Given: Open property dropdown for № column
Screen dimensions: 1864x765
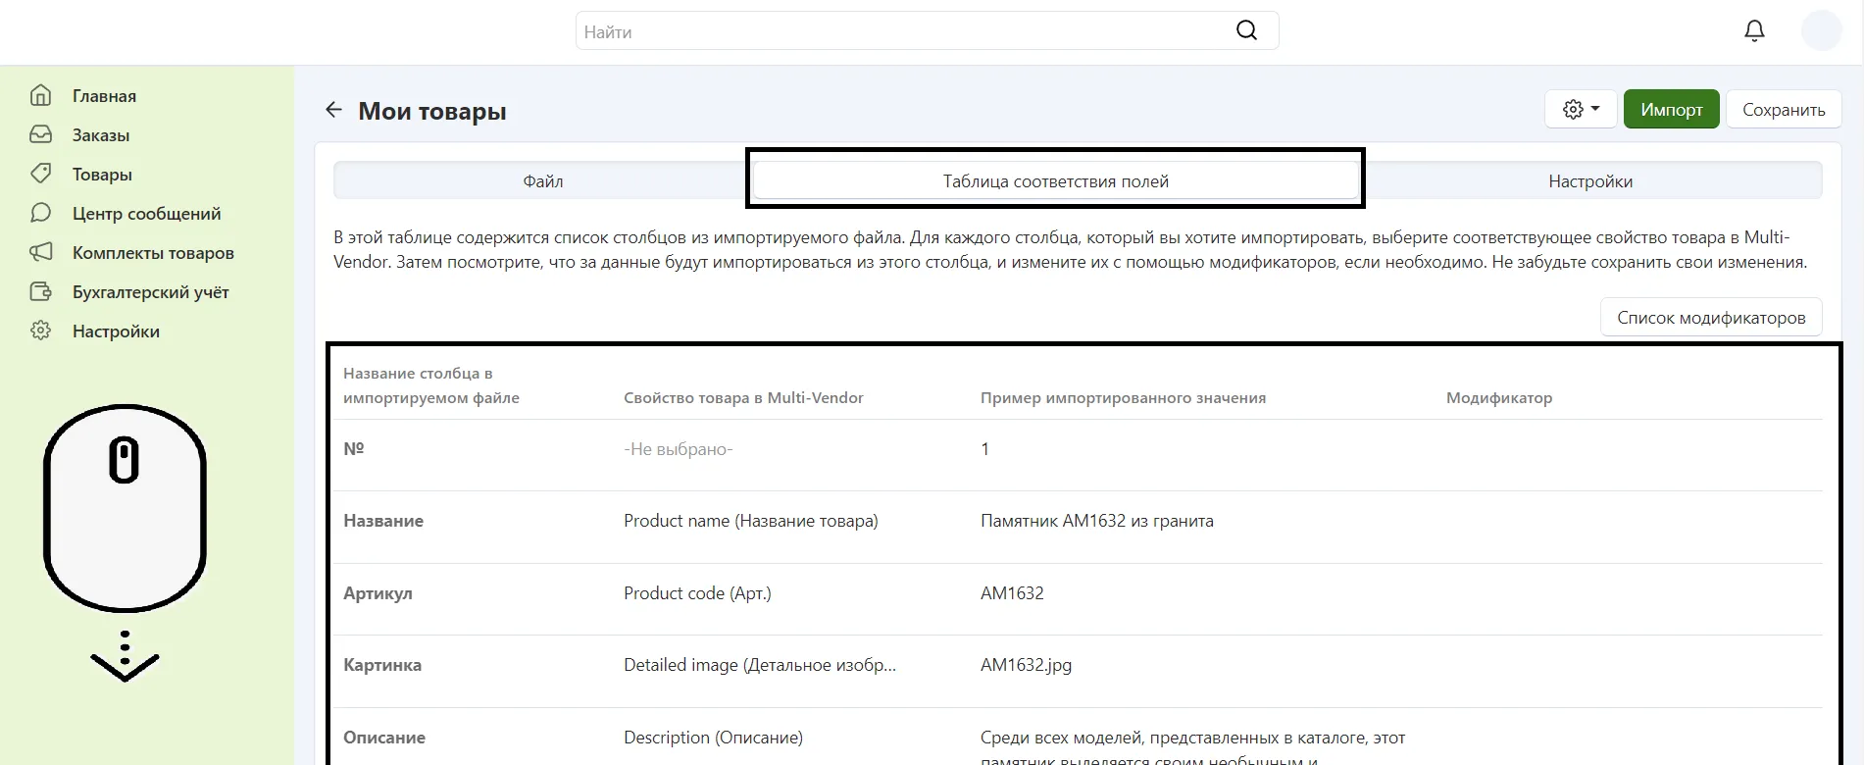Looking at the screenshot, I should [679, 449].
